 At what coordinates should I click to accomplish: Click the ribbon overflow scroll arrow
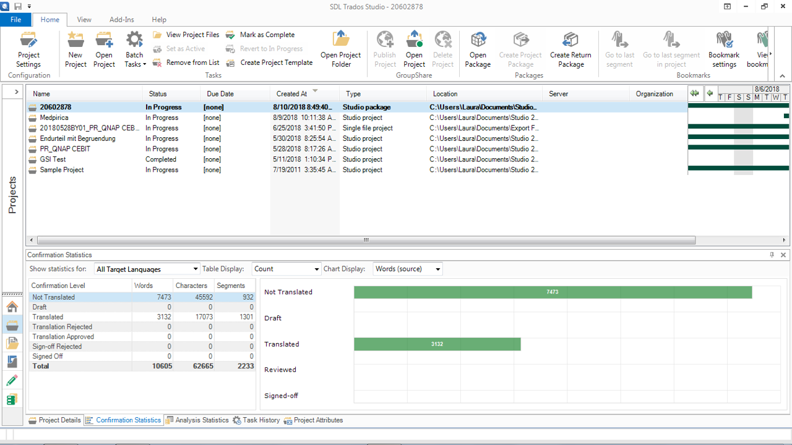click(x=770, y=54)
